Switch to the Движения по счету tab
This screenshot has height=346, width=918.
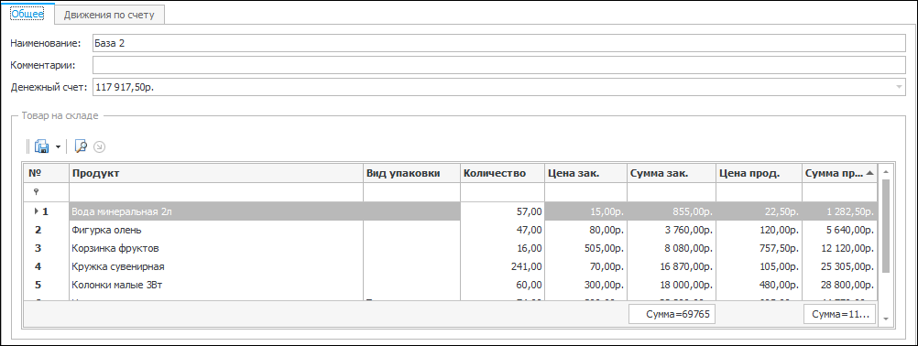pyautogui.click(x=109, y=15)
